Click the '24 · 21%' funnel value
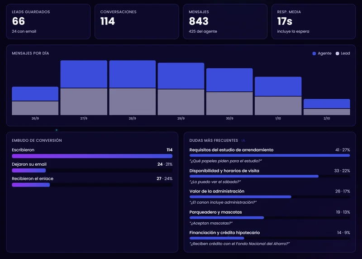 (165, 164)
